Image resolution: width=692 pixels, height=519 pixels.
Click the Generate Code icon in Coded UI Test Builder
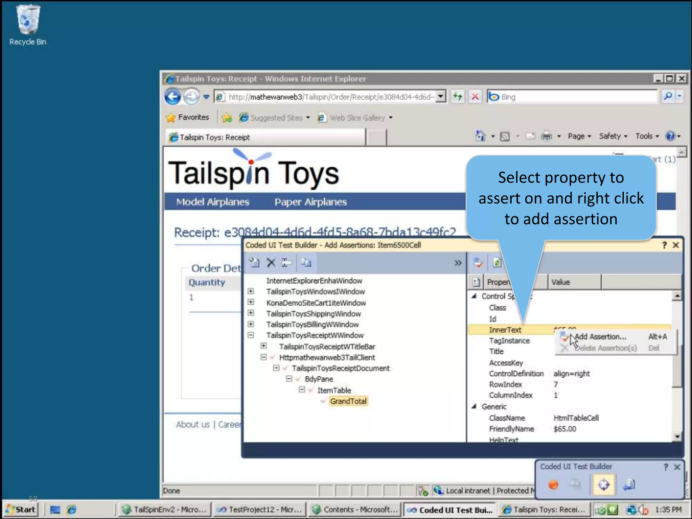pos(629,485)
